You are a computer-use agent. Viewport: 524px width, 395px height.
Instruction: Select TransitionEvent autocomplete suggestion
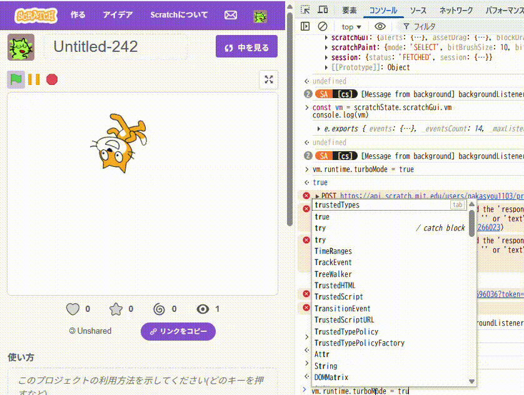pyautogui.click(x=390, y=309)
